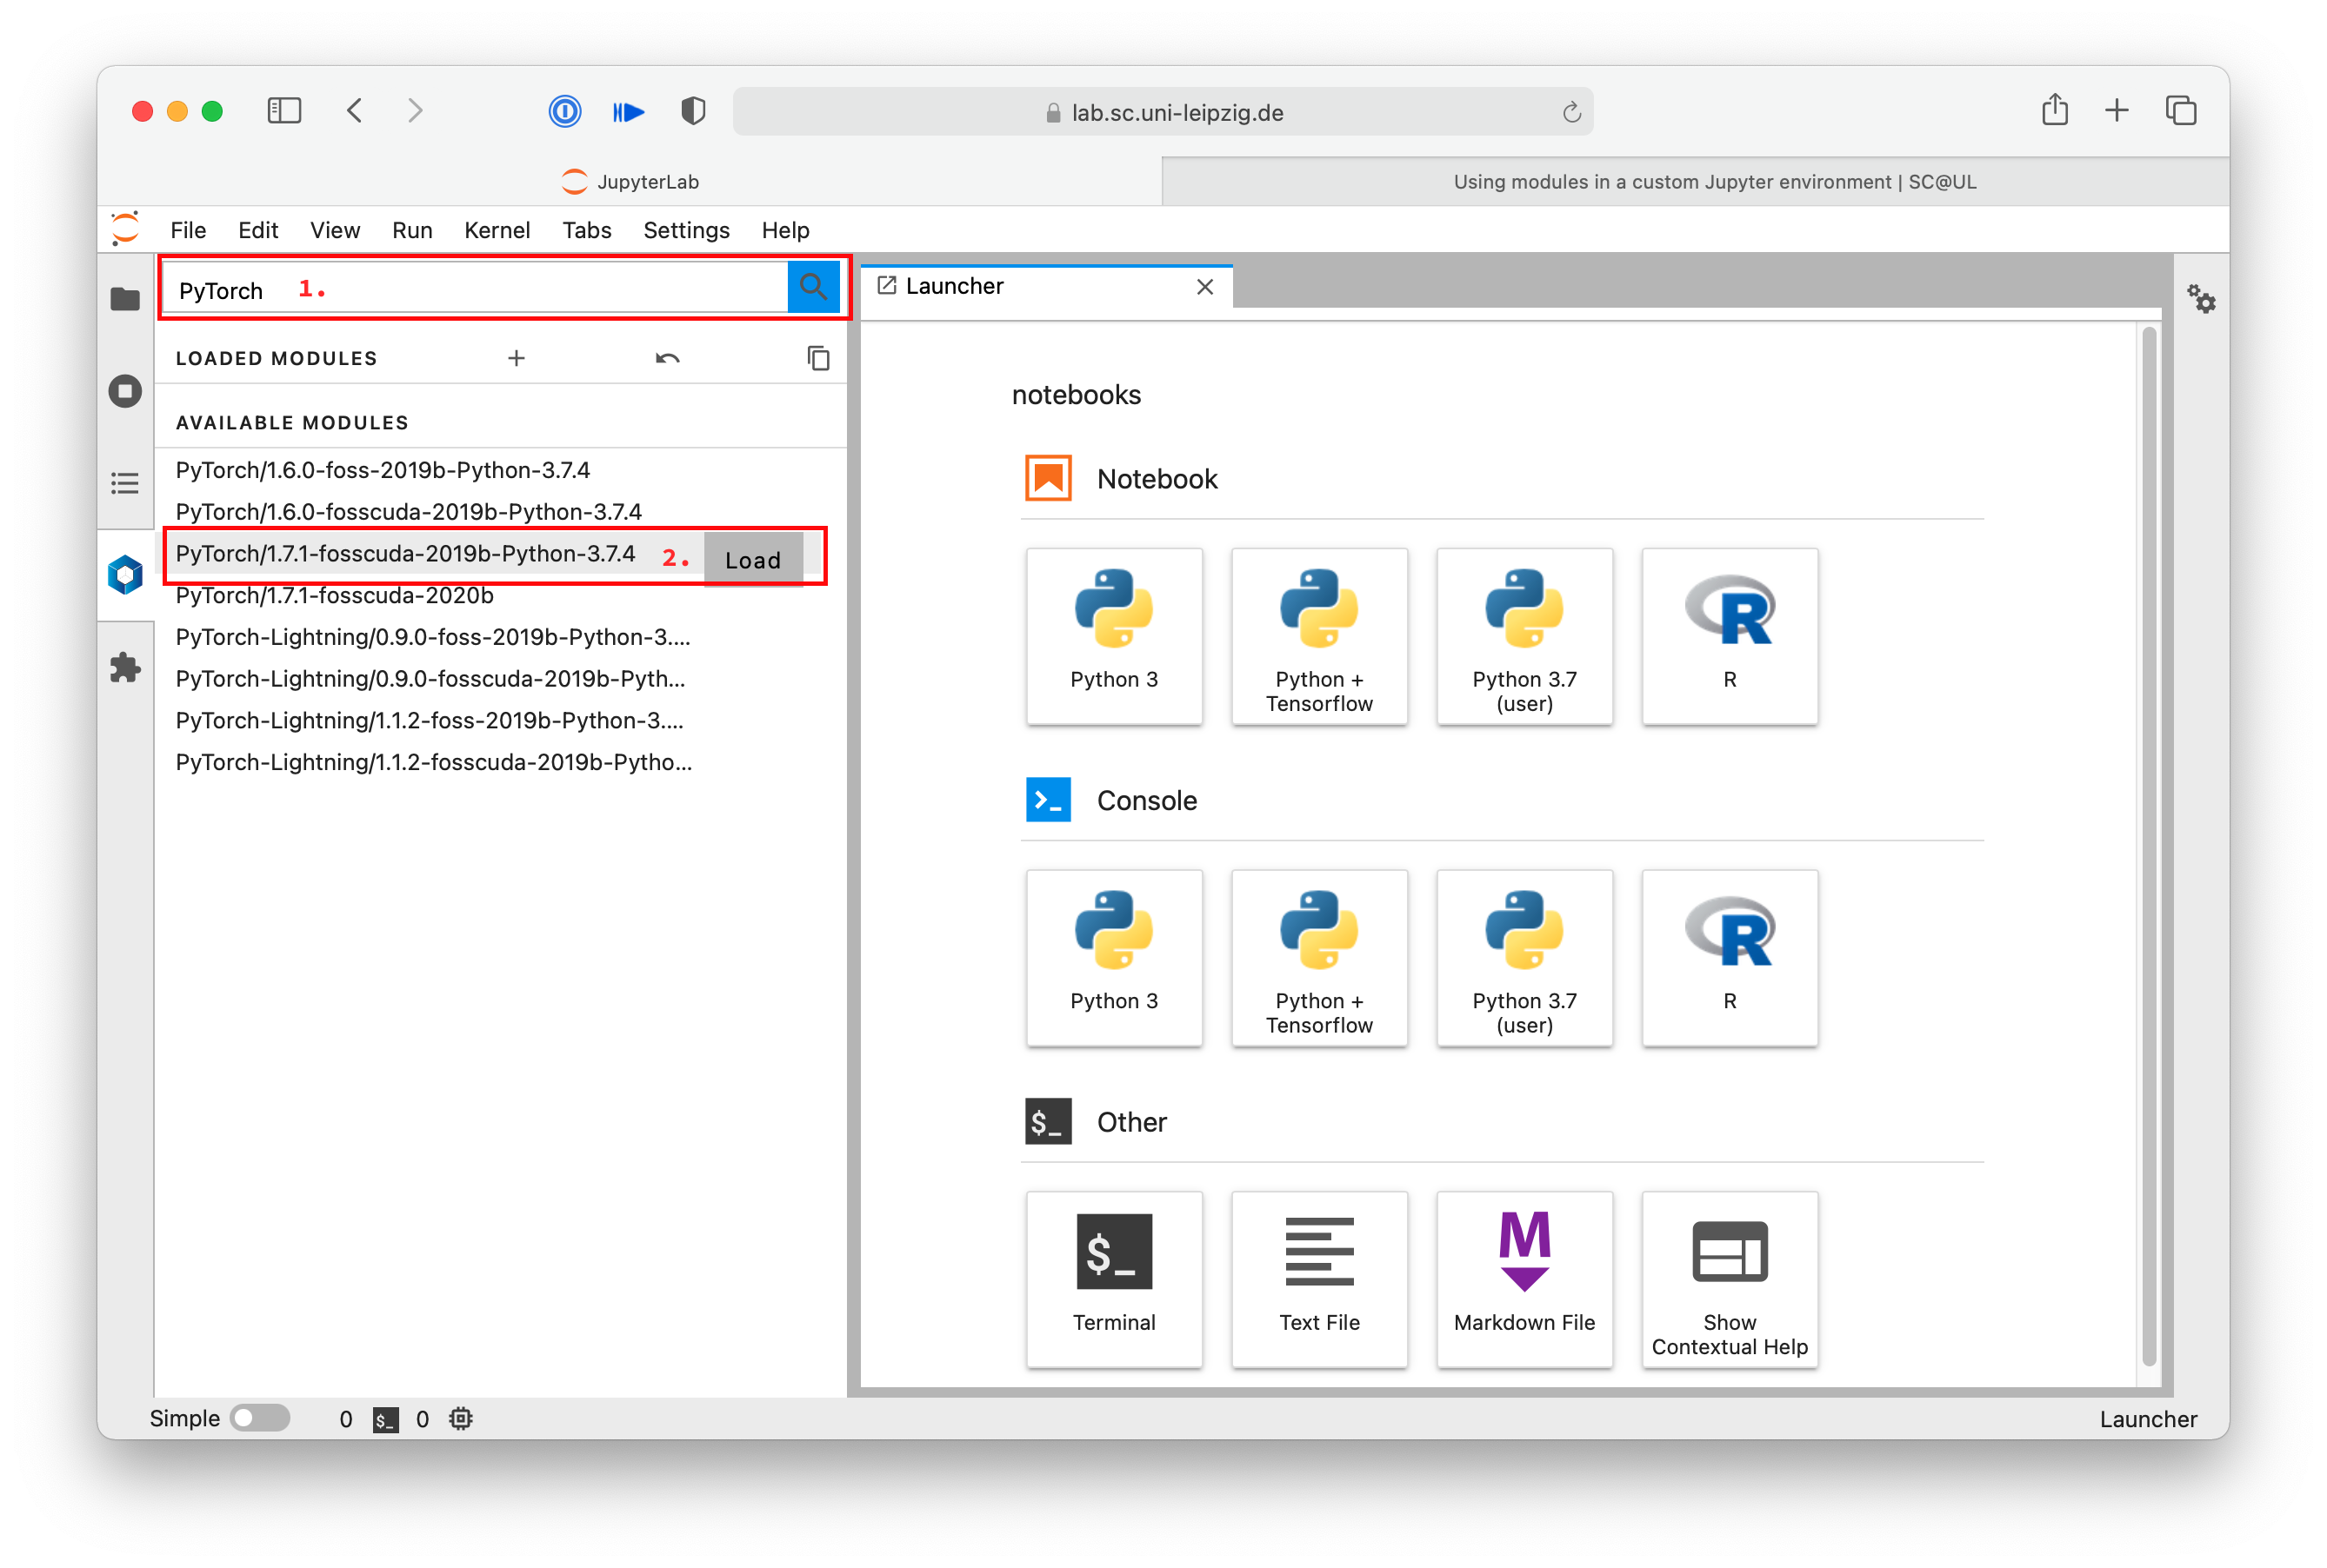
Task: Open a Python 3 console
Action: [x=1113, y=958]
